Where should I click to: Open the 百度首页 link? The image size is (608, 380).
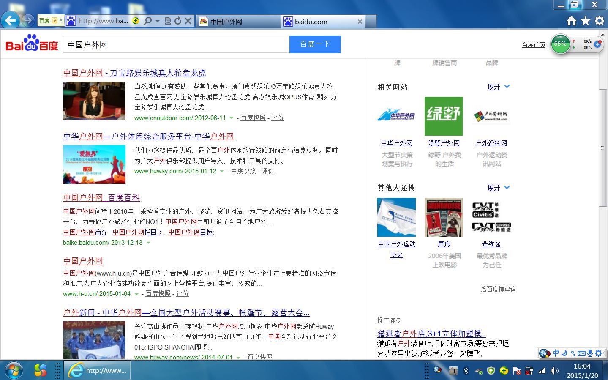[x=533, y=44]
